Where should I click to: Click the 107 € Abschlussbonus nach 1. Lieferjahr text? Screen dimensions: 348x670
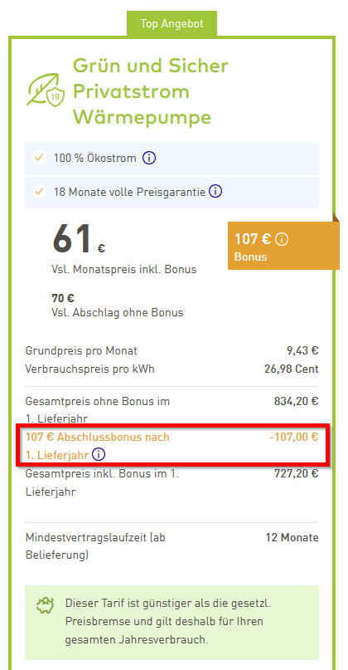tap(97, 446)
